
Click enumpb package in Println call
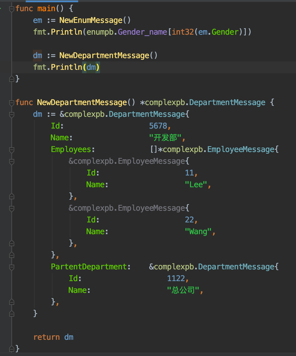coord(100,32)
